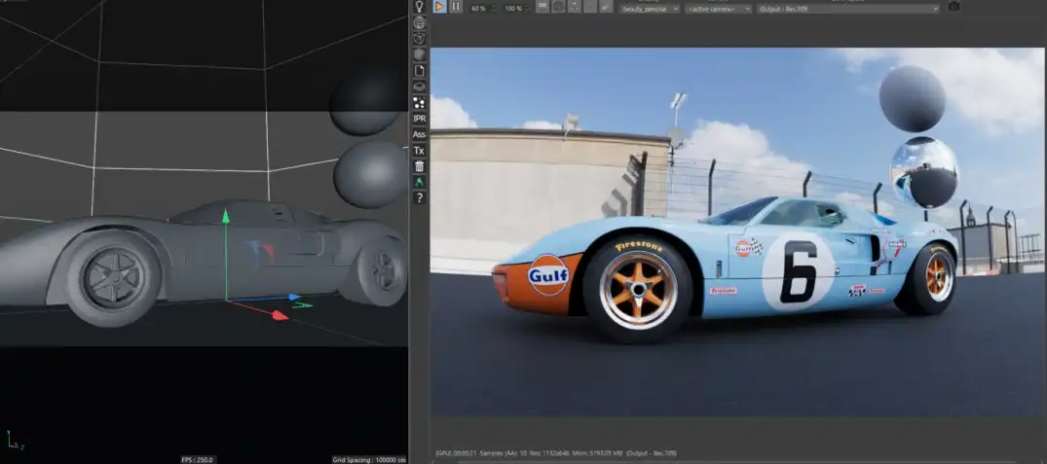Open the <active camera> dropdown
The image size is (1047, 464).
coord(718,9)
